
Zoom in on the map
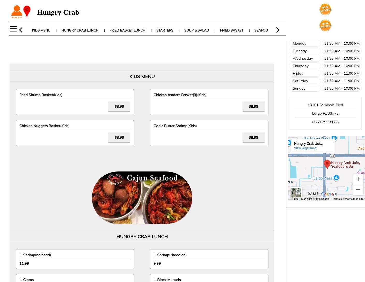click(358, 179)
